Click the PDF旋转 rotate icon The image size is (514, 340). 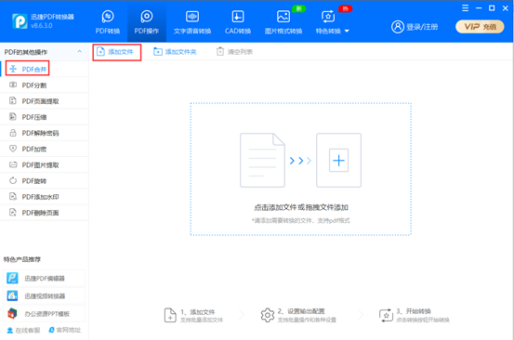pyautogui.click(x=13, y=180)
